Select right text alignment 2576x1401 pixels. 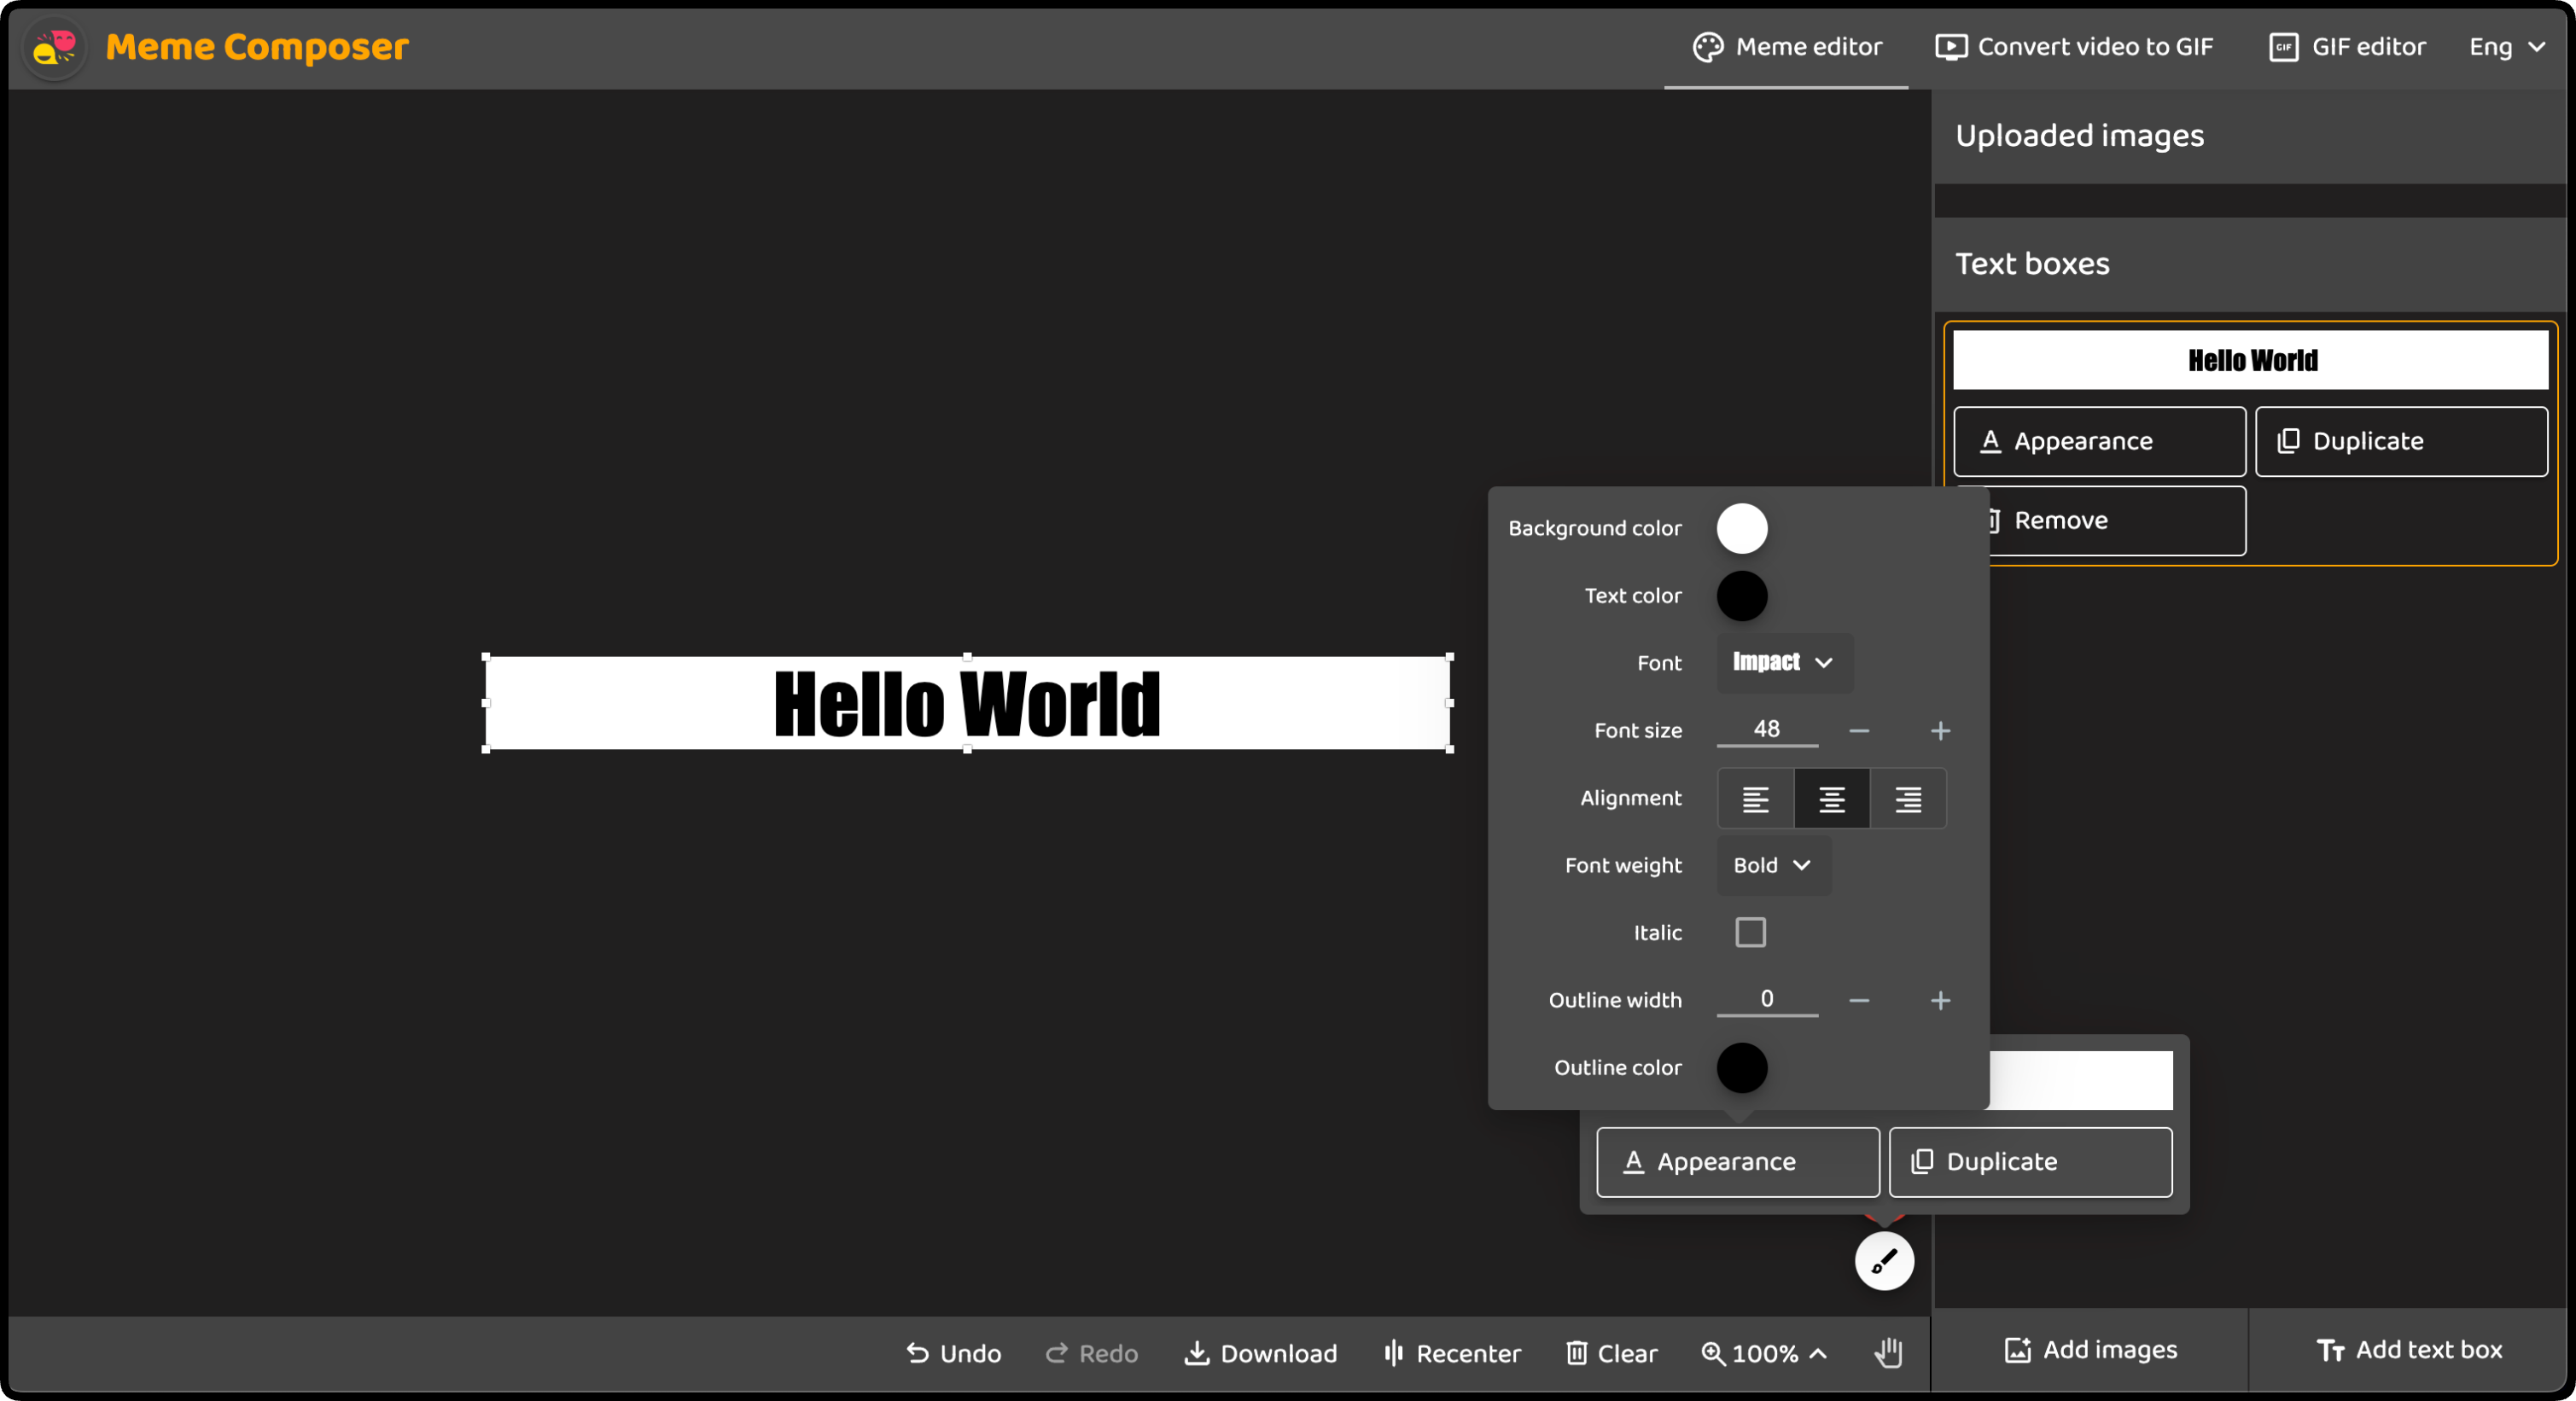pyautogui.click(x=1908, y=799)
